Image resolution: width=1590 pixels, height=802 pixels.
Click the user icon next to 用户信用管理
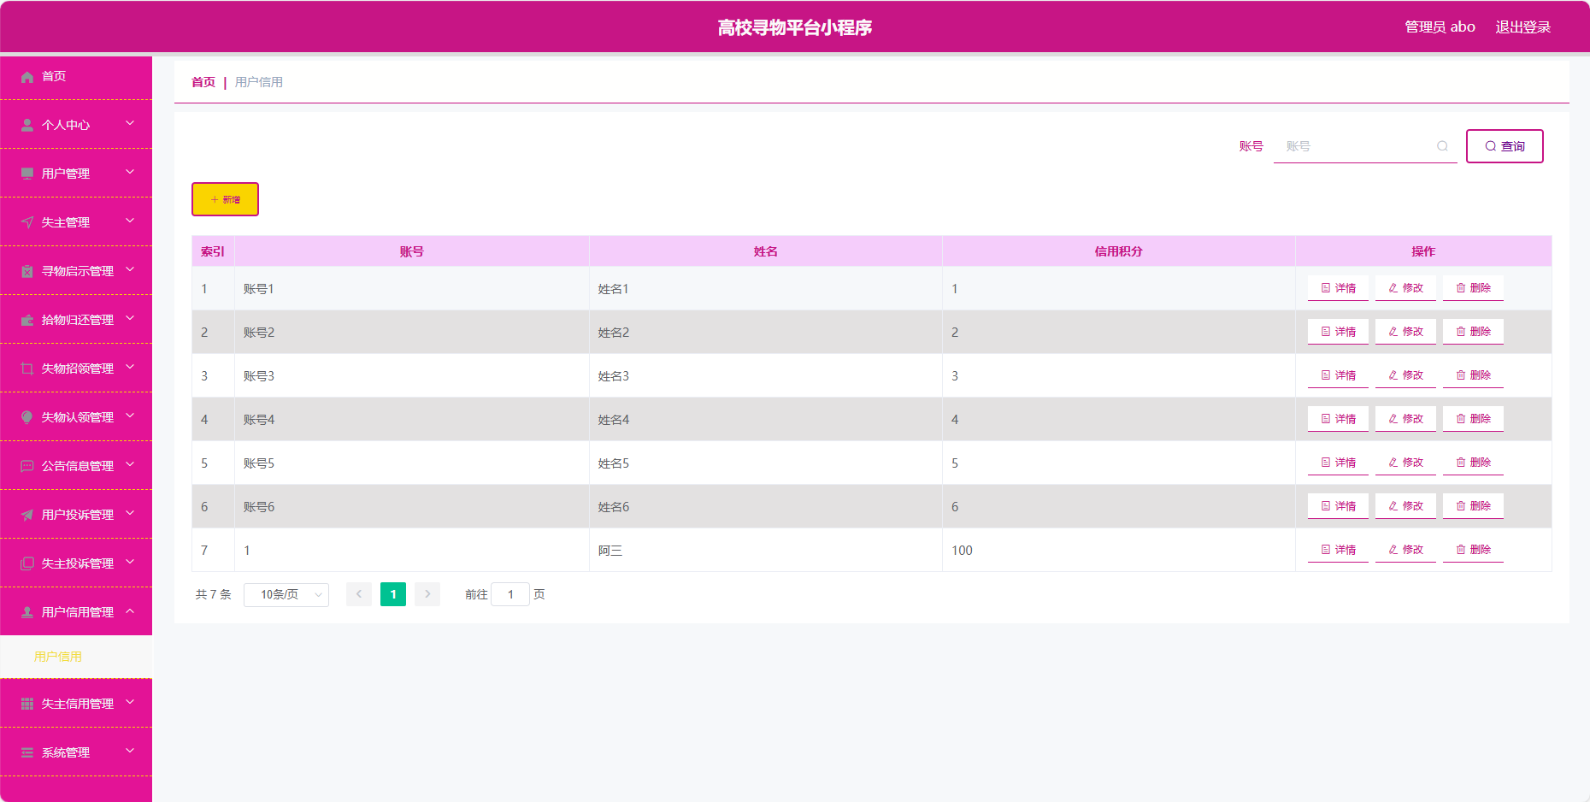click(x=27, y=613)
